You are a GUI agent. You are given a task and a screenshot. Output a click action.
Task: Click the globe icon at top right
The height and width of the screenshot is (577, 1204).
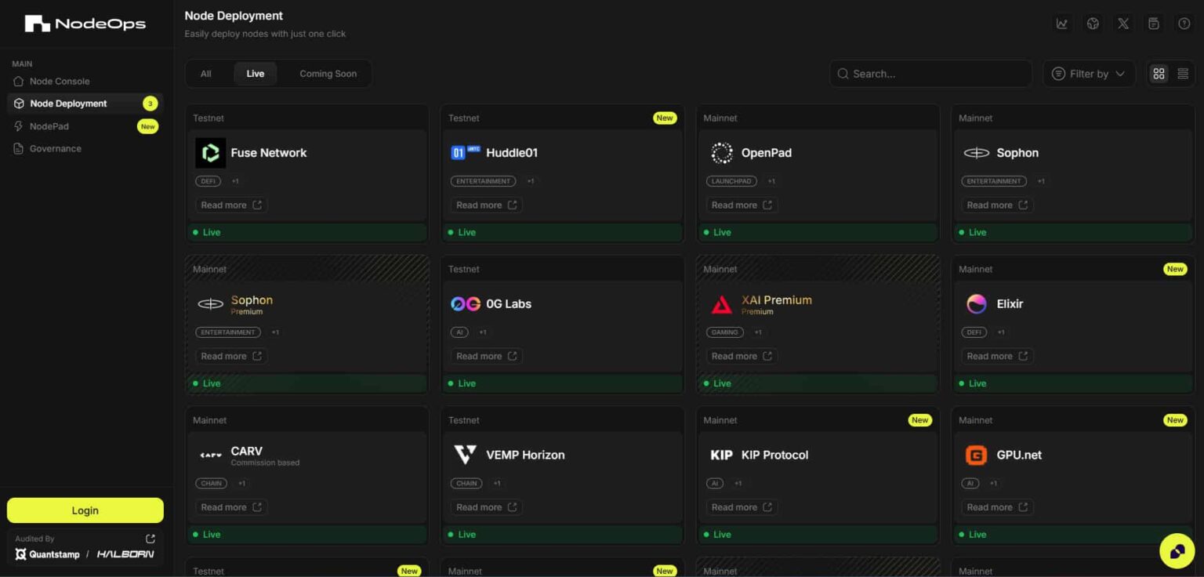pyautogui.click(x=1093, y=24)
